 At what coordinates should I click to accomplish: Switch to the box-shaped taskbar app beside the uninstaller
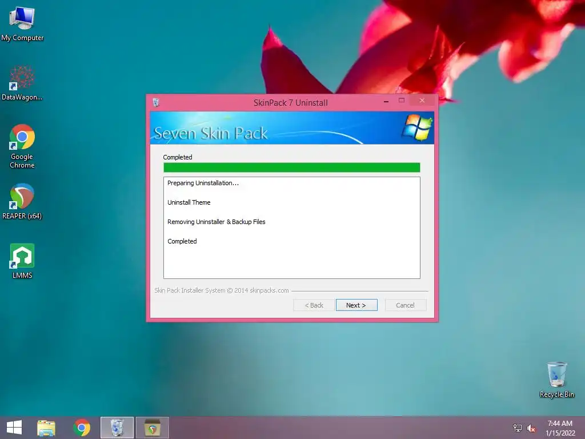pyautogui.click(x=152, y=428)
